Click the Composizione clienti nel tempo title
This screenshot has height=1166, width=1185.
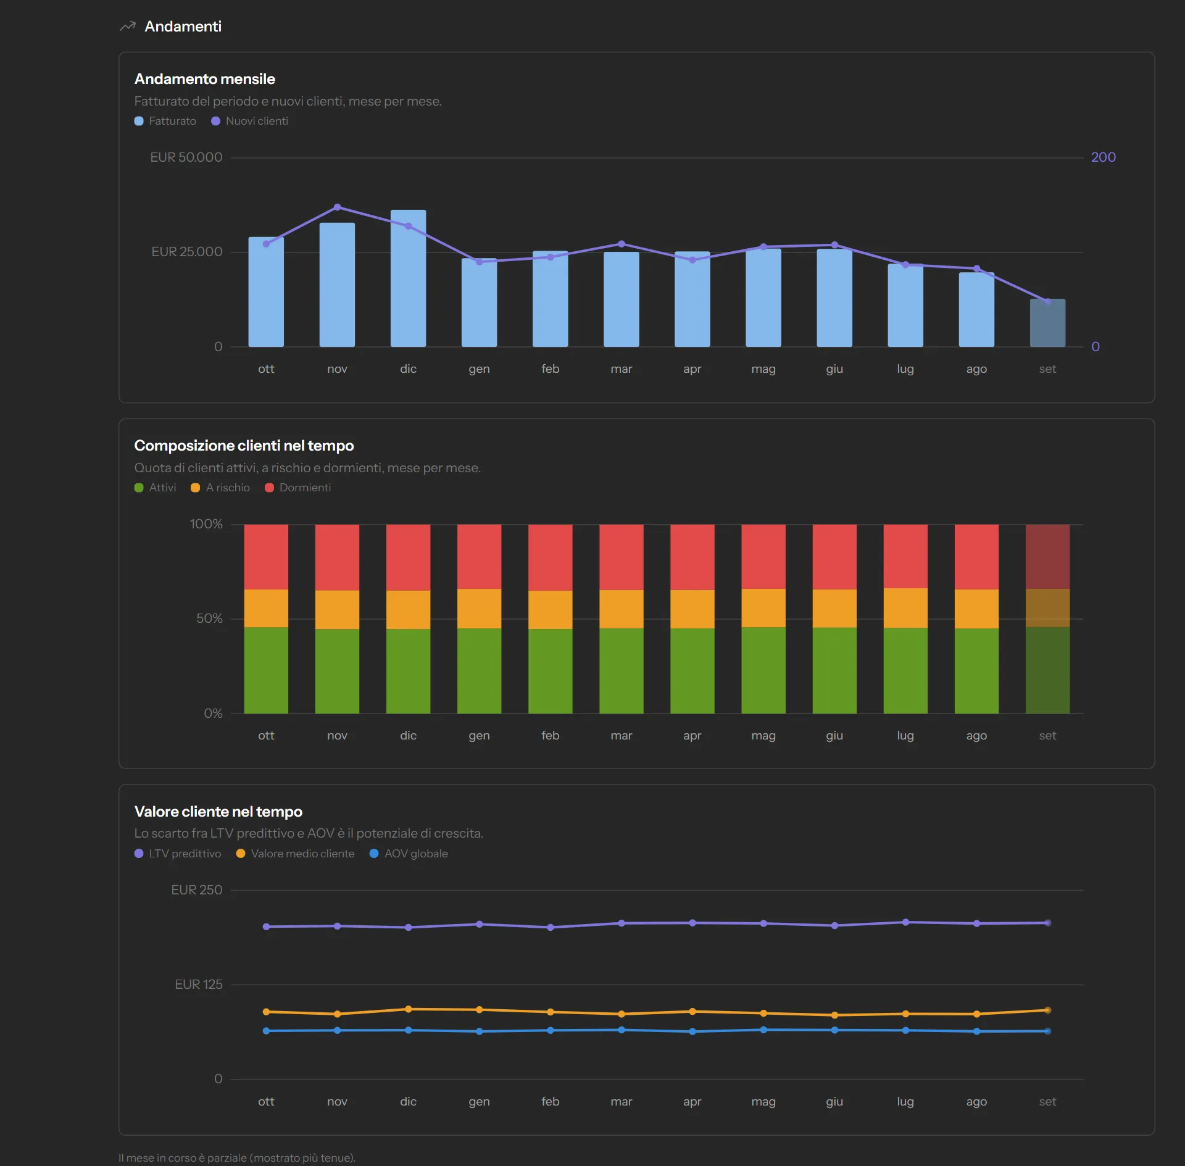pos(244,446)
